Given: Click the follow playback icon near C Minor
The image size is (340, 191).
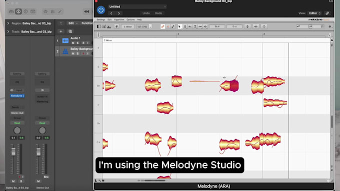Looking at the screenshot, I should [x=116, y=26].
